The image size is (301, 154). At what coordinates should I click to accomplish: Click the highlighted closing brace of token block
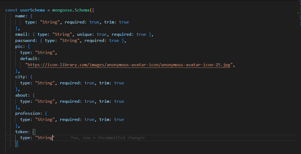click(x=16, y=144)
